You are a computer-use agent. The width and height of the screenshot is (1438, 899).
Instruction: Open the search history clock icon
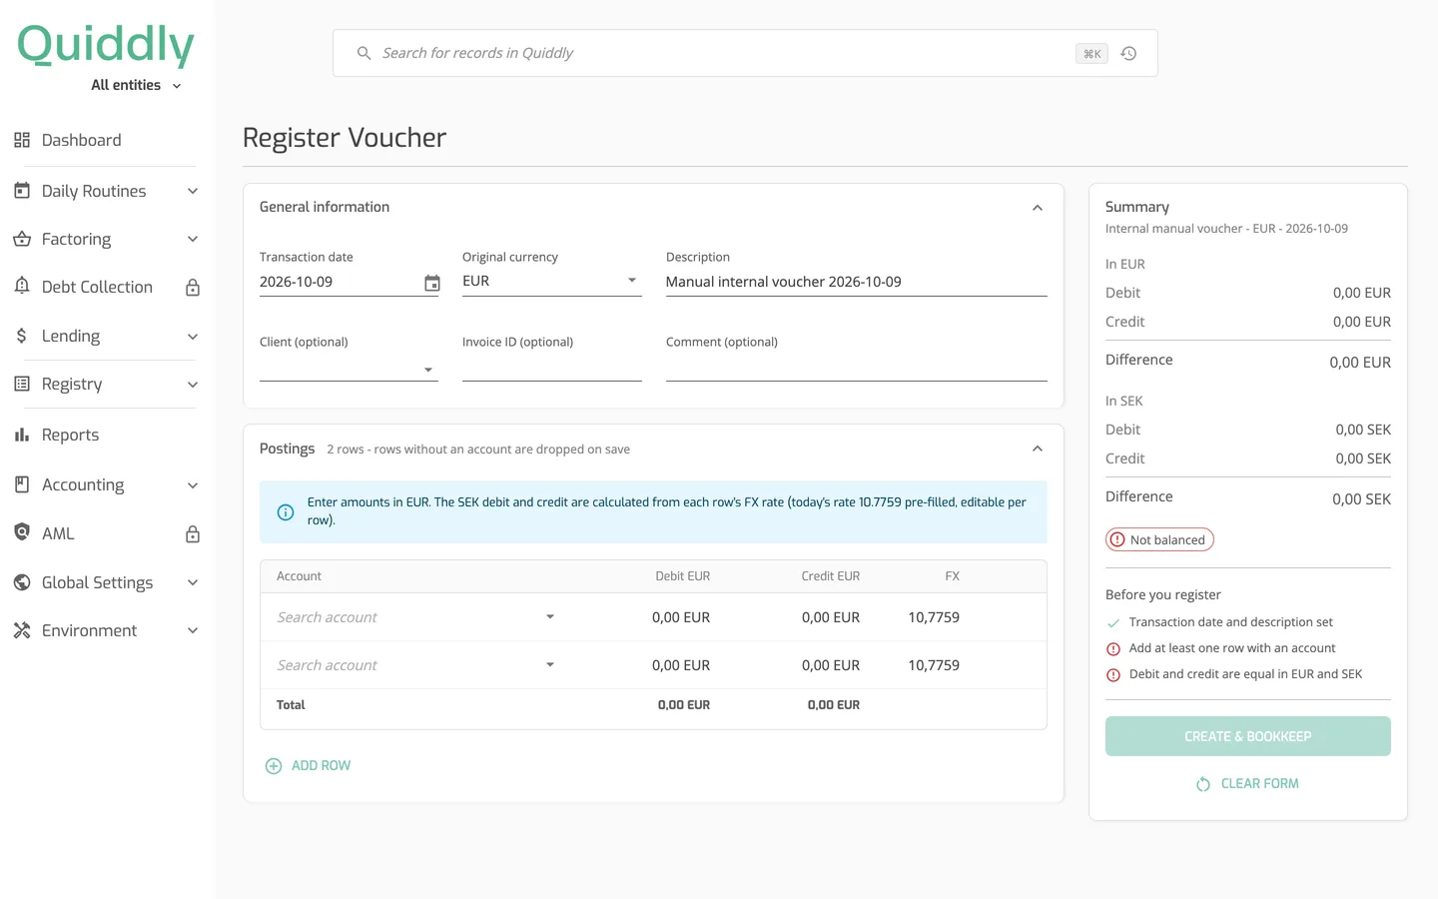[1128, 54]
